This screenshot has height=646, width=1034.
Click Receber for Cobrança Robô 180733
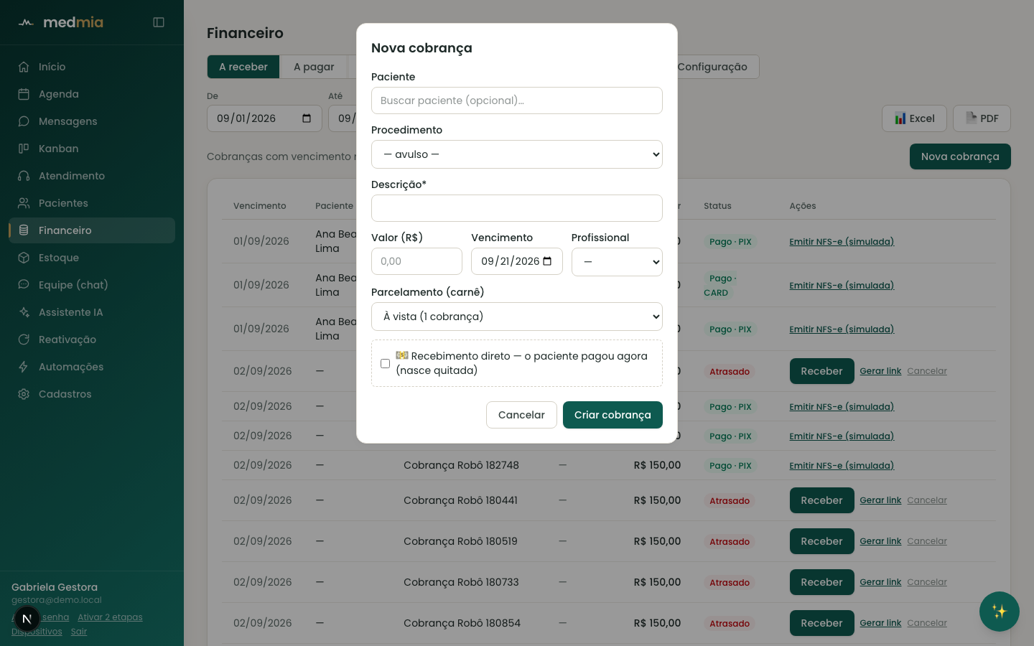tap(821, 582)
